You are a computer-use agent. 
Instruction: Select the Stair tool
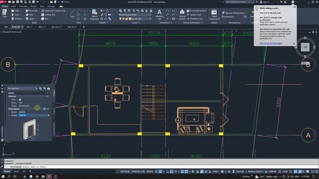coord(29,14)
